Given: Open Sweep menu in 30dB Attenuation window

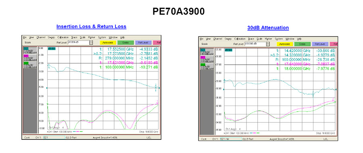Looking at the screenshot, I should (228, 39).
